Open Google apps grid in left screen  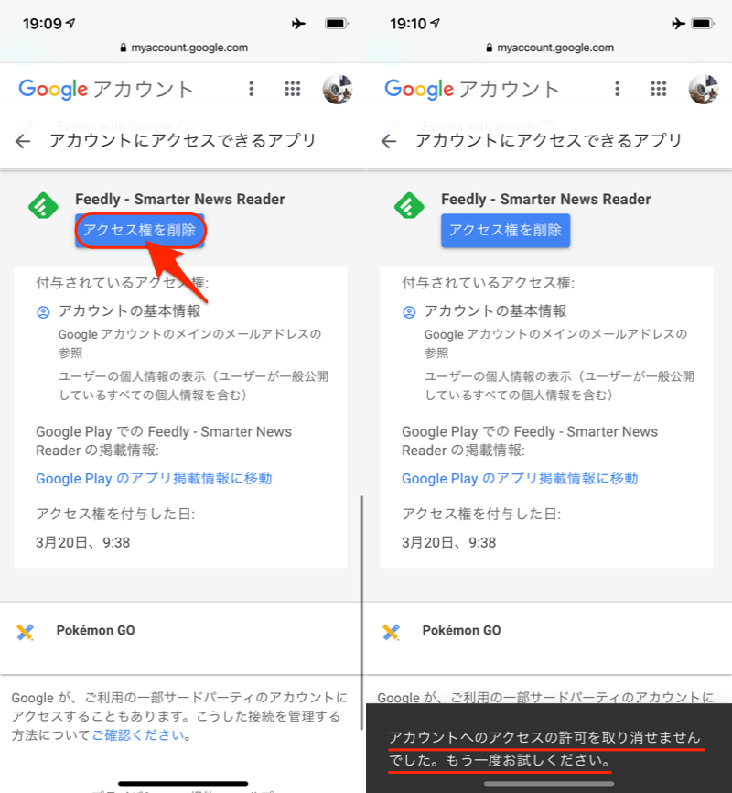click(292, 89)
